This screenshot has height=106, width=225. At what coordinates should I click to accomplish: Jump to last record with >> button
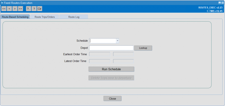(x=20, y=9)
